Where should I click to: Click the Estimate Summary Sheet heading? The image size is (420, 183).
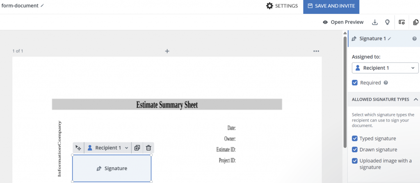point(167,105)
